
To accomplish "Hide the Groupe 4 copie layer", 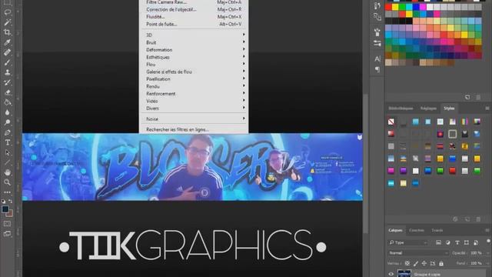I will point(391,274).
